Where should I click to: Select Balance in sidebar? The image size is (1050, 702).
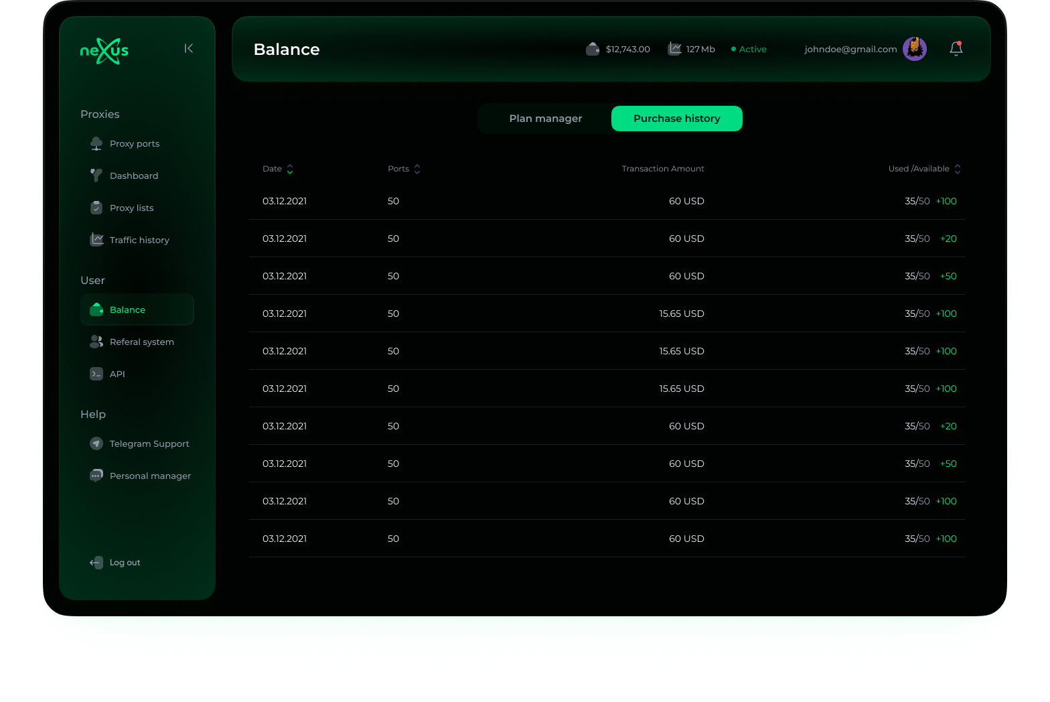pyautogui.click(x=137, y=309)
